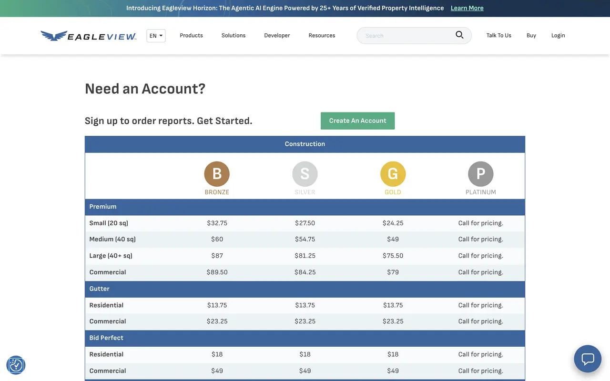Click Small (20 sq) row label
This screenshot has height=381, width=610.
click(x=109, y=223)
